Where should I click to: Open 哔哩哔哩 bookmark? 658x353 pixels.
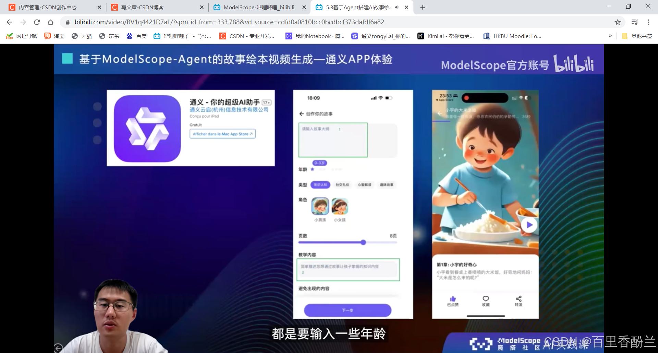tap(182, 36)
